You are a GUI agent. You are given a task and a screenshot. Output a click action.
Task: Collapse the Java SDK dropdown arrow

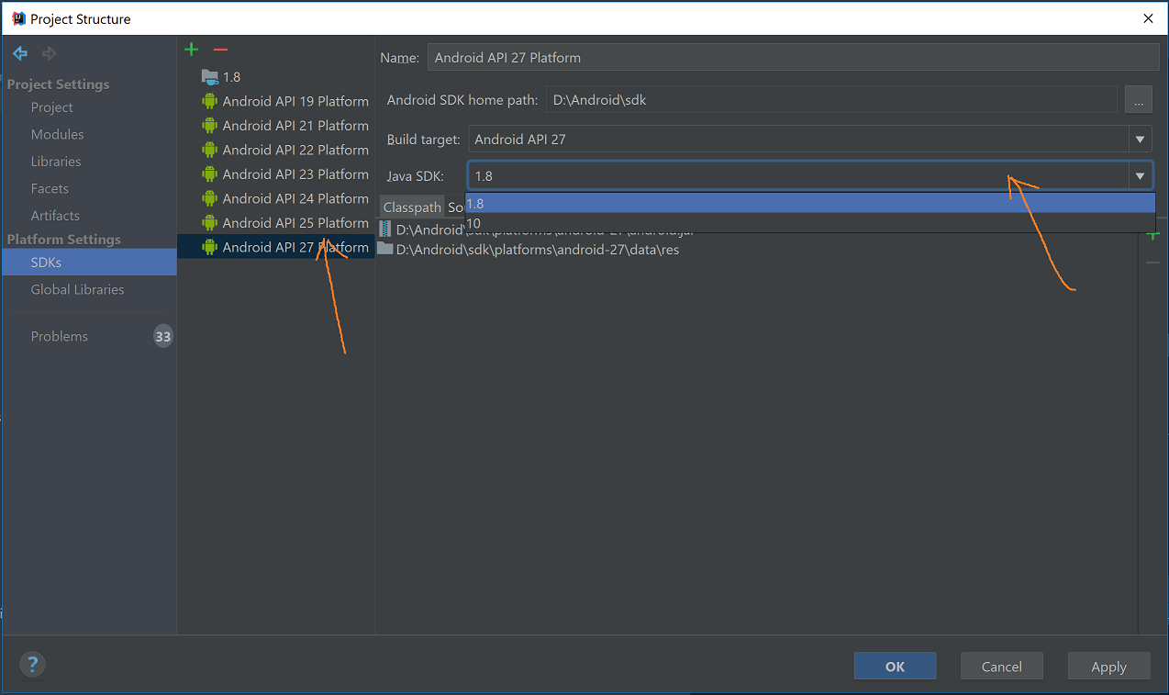(1140, 176)
